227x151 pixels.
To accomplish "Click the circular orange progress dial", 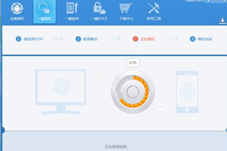I will pyautogui.click(x=133, y=92).
